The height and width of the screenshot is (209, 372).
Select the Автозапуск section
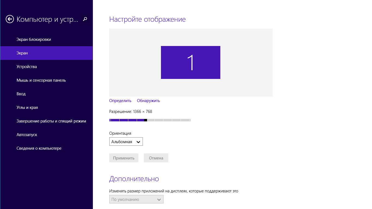46,135
